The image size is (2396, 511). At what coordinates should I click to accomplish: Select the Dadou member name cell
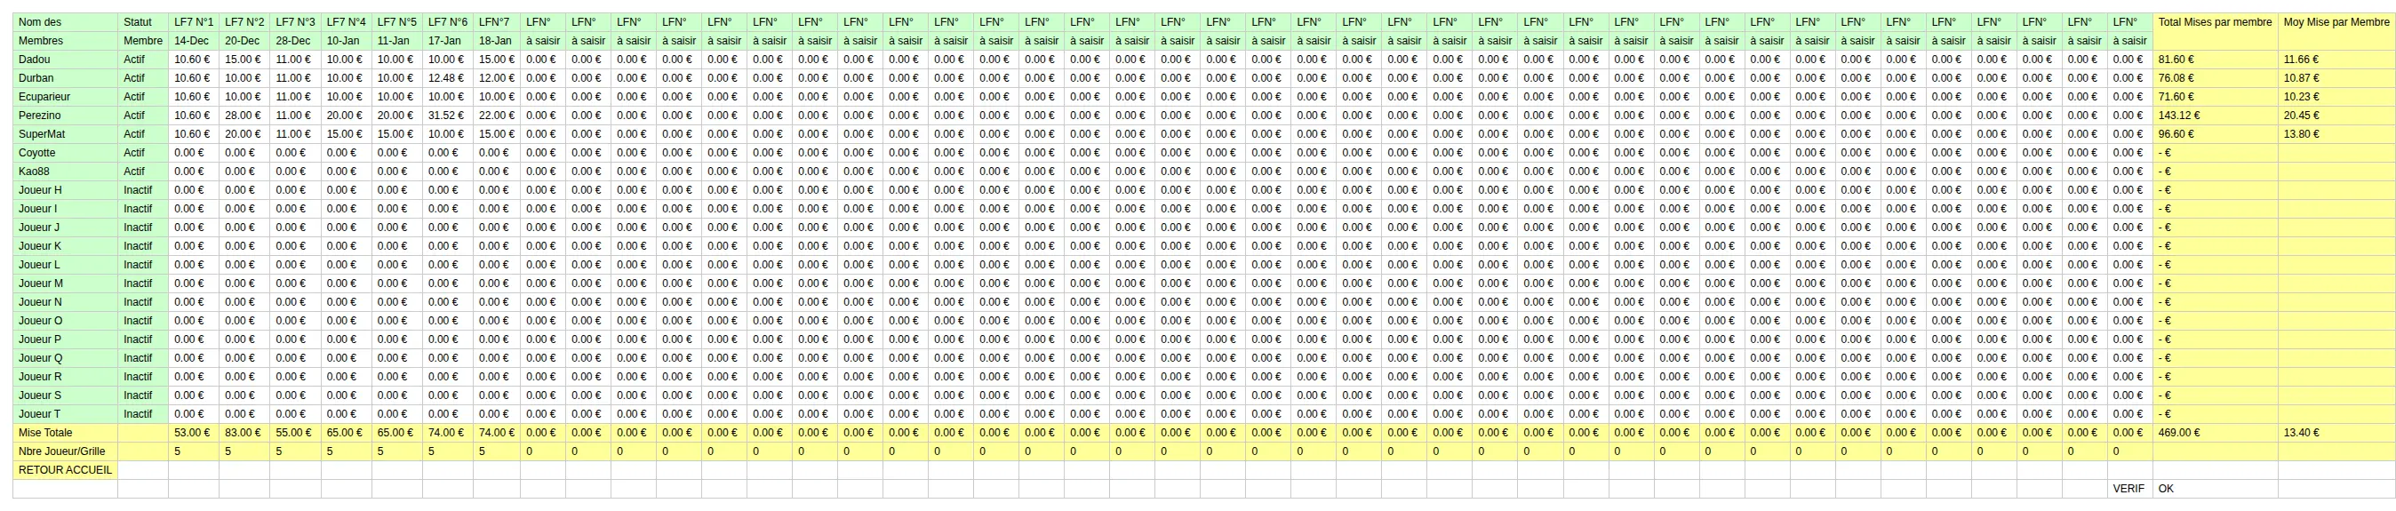65,60
